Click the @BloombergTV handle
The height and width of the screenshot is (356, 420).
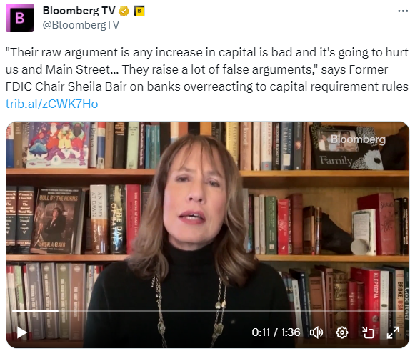[x=81, y=25]
